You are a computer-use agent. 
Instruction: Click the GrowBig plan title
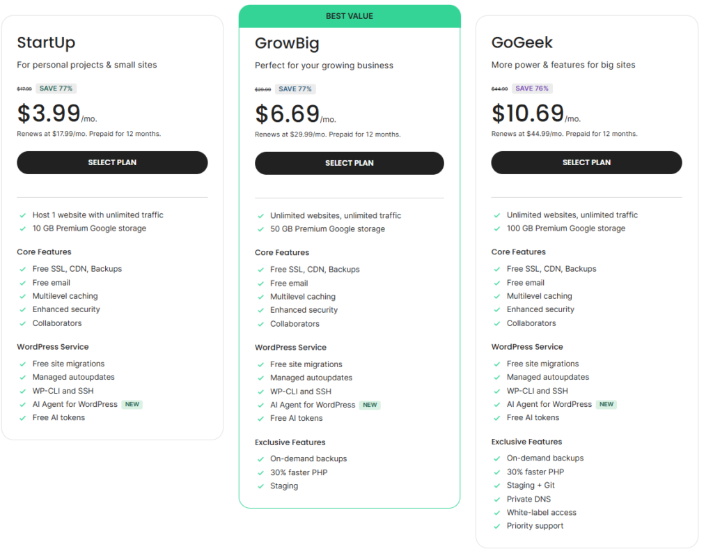point(287,42)
